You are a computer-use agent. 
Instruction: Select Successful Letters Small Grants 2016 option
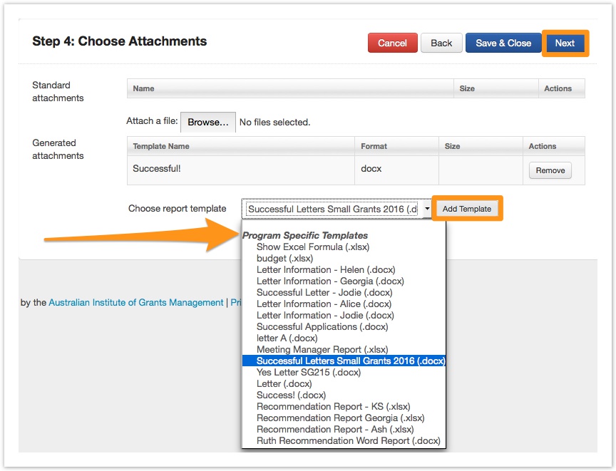350,361
